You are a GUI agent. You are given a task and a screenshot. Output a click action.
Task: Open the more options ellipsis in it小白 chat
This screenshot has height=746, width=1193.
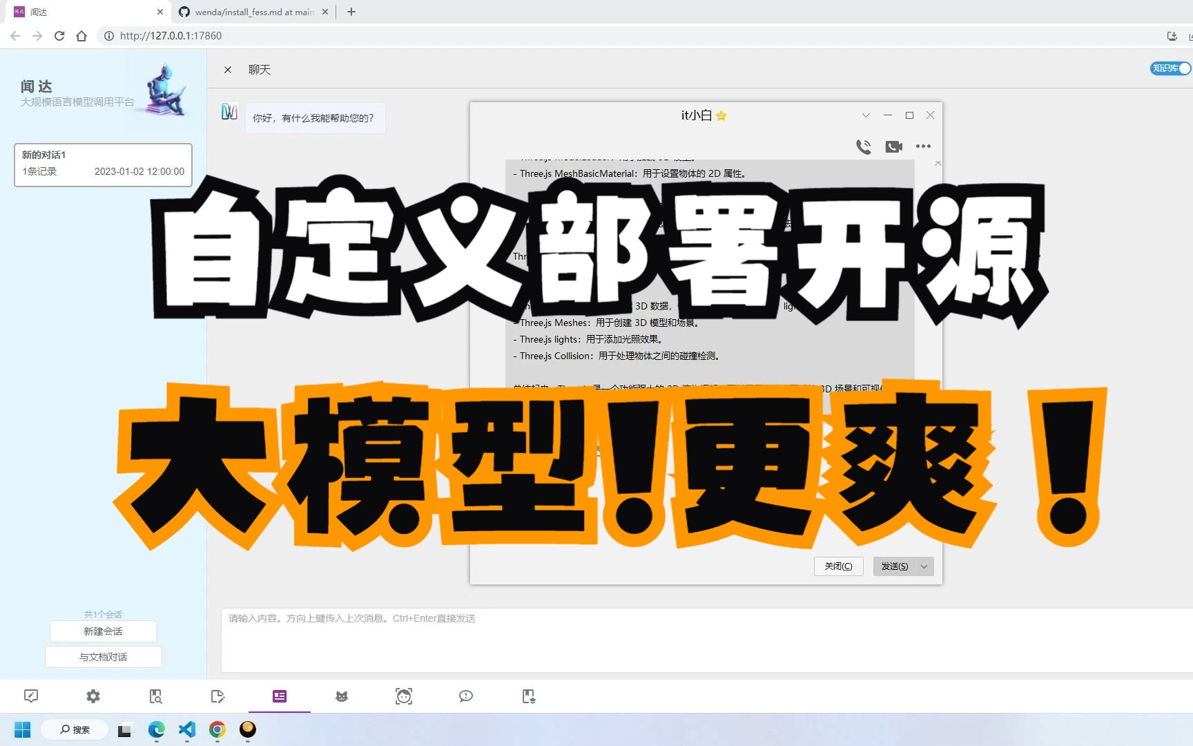click(x=923, y=146)
